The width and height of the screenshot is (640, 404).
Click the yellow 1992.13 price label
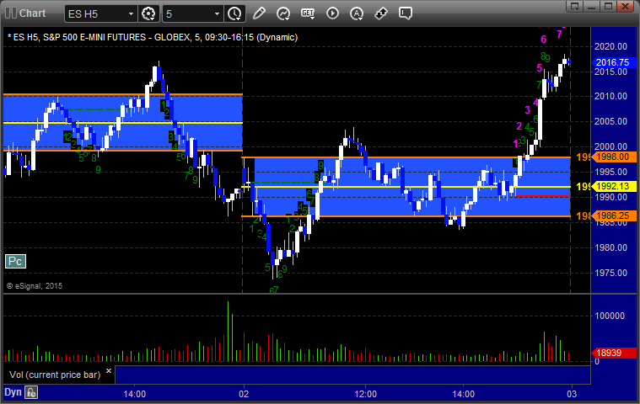pos(613,187)
